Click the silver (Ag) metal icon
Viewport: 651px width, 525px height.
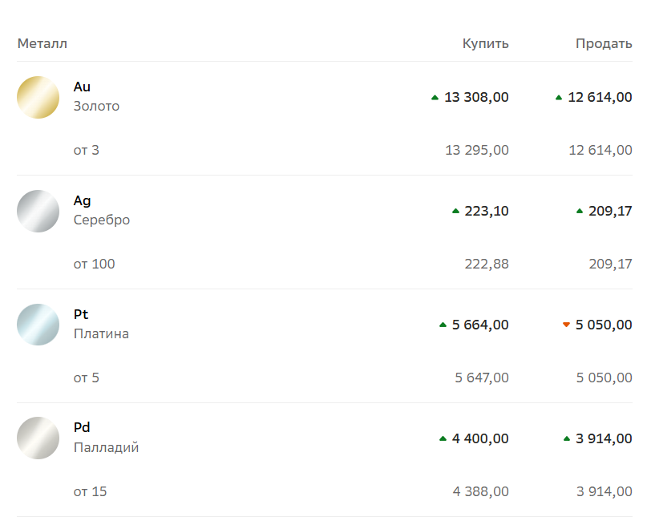click(38, 211)
